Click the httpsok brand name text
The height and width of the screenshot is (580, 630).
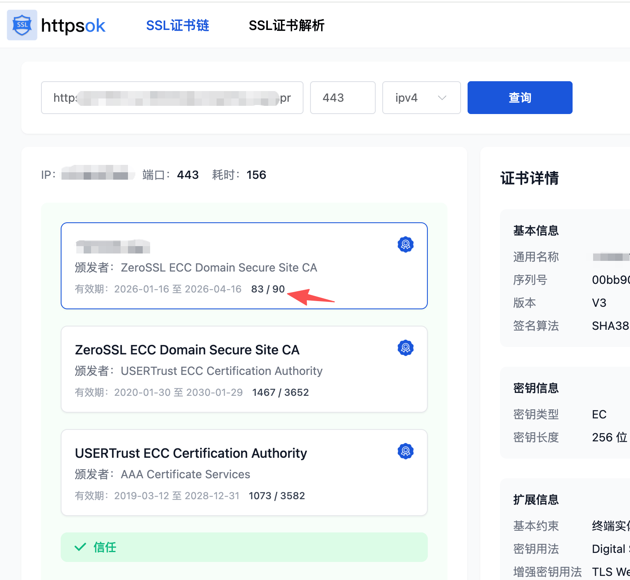pyautogui.click(x=73, y=25)
